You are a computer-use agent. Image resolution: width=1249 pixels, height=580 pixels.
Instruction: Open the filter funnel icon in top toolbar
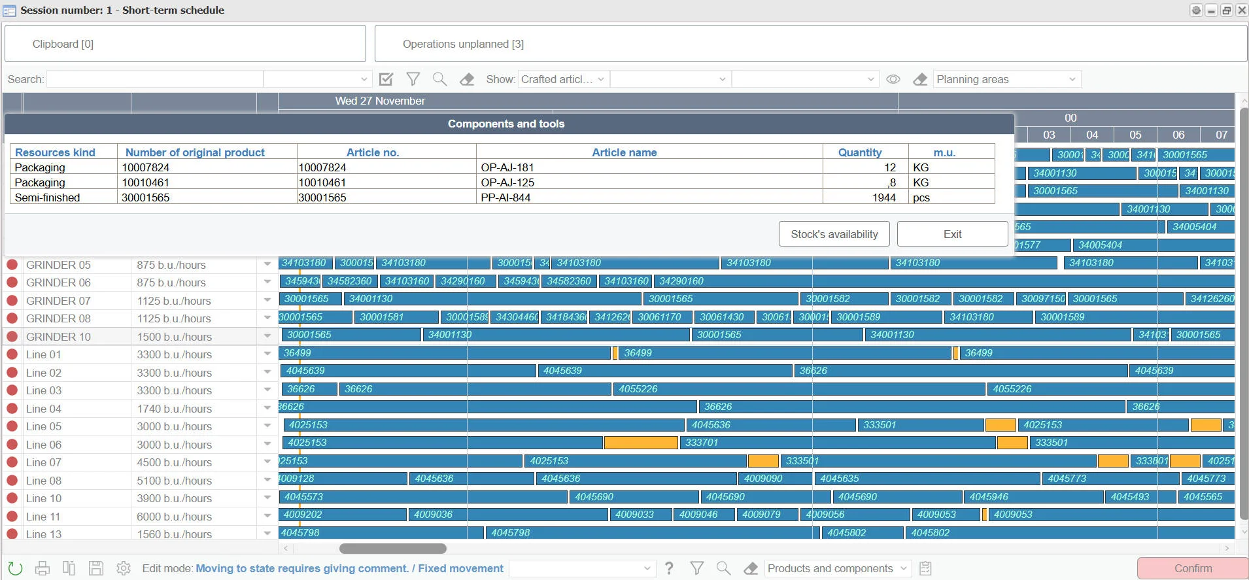(413, 79)
